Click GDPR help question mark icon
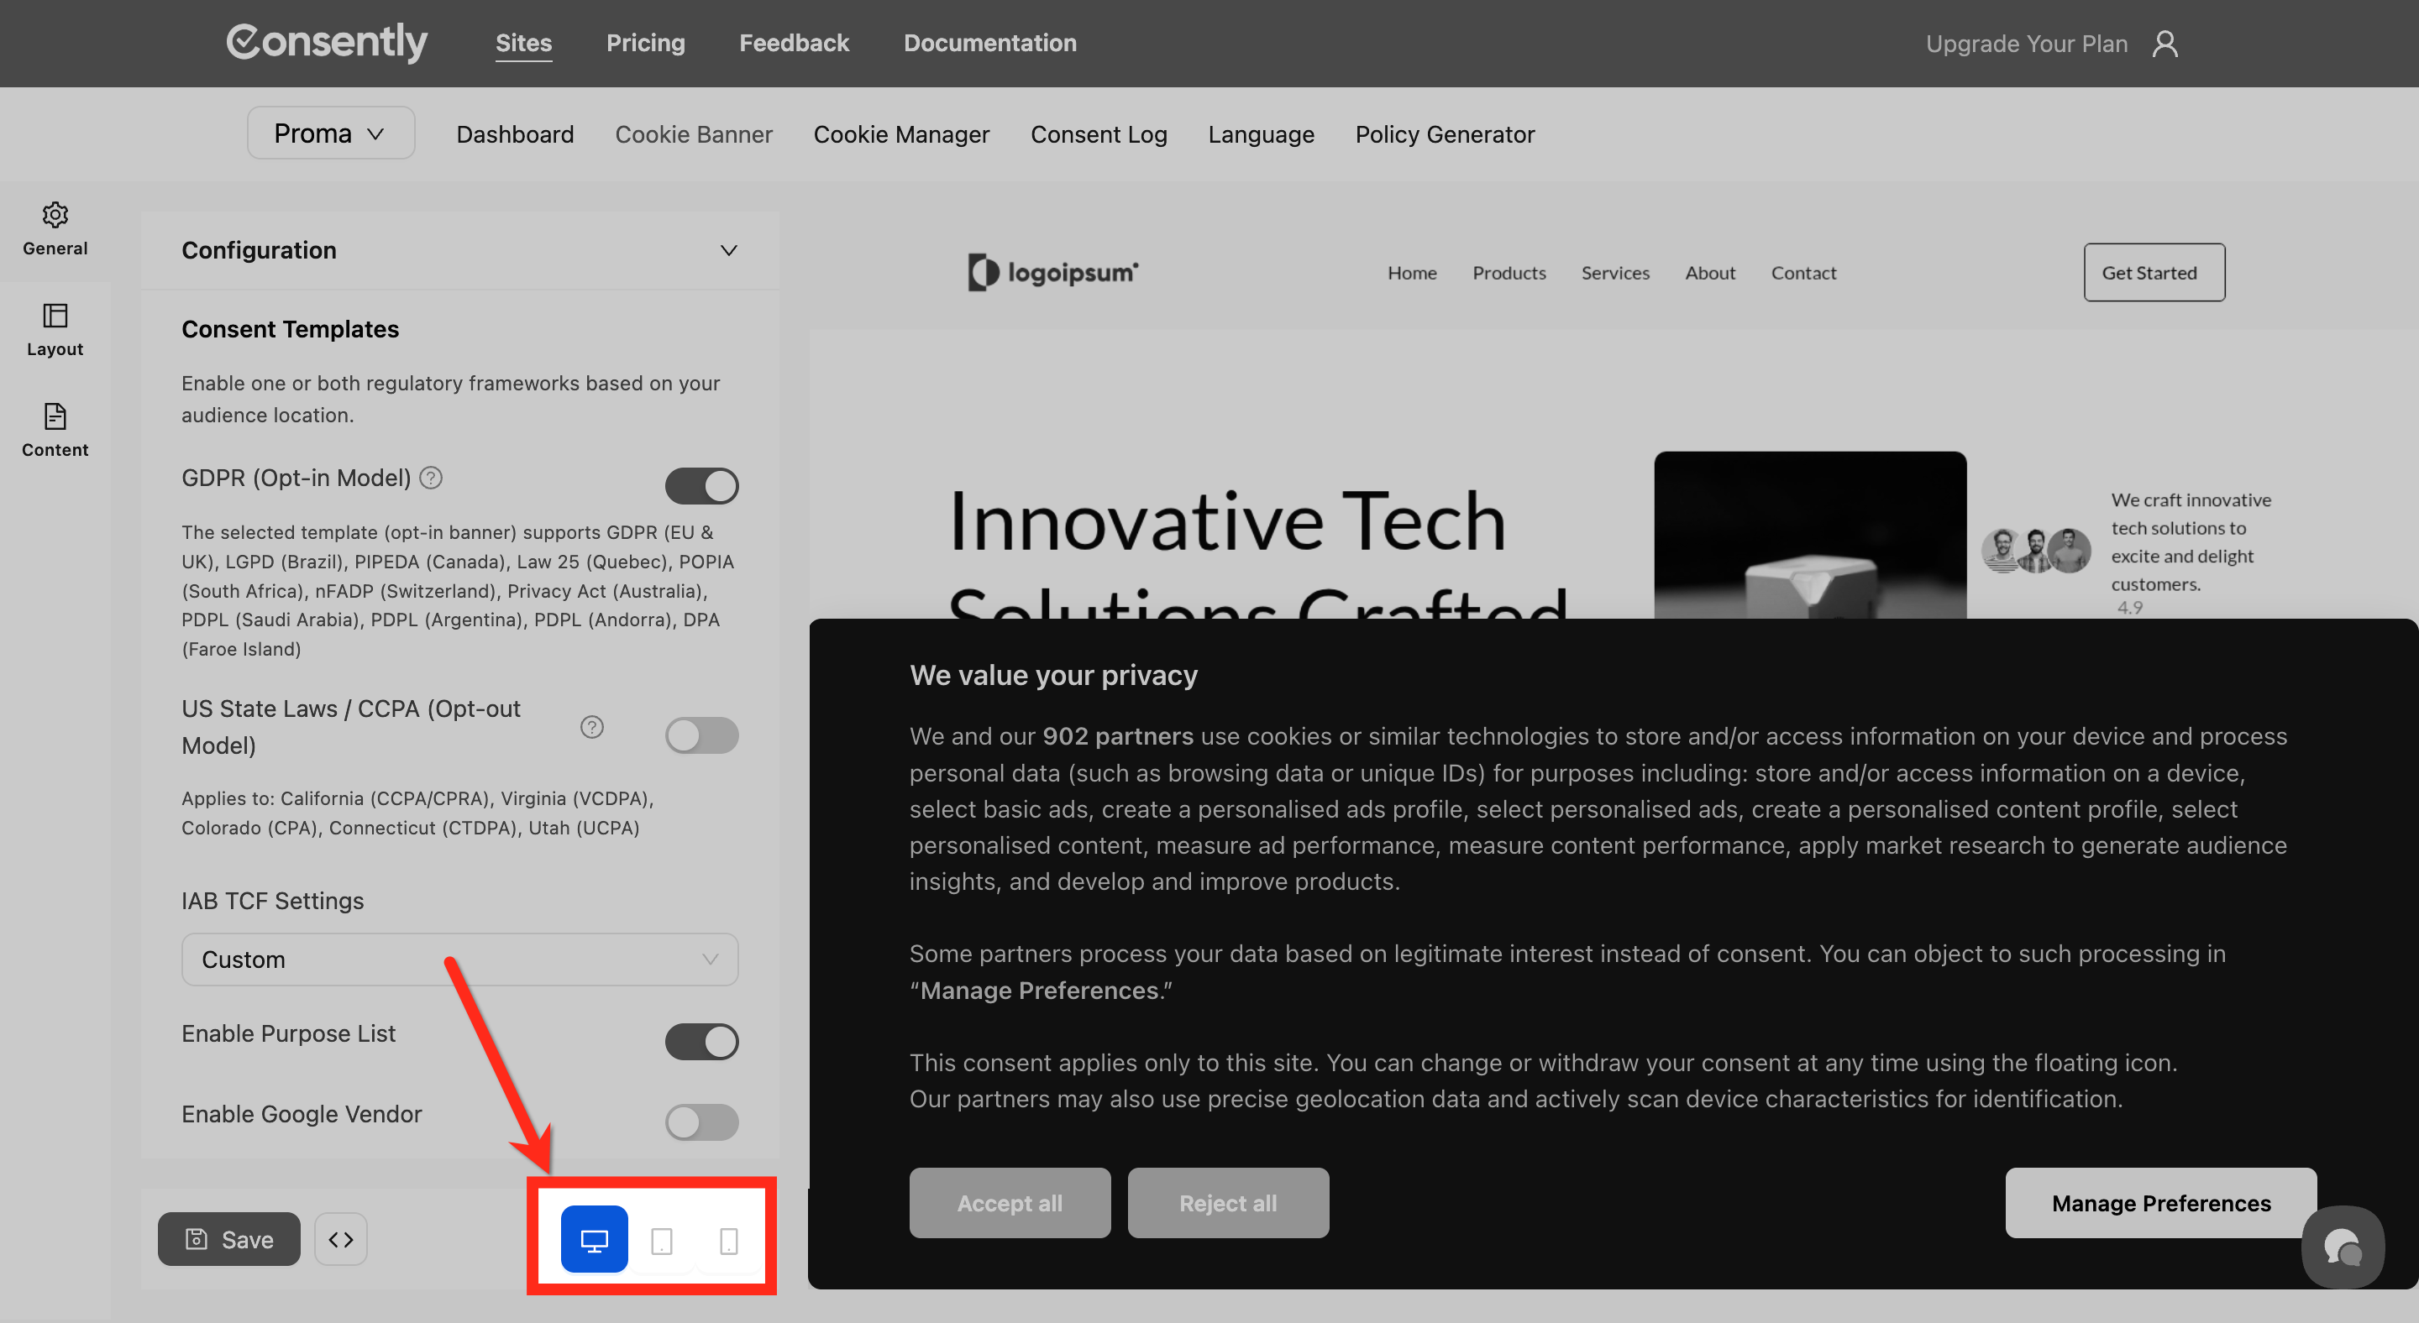Screen dimensions: 2419x1323 click(x=431, y=478)
